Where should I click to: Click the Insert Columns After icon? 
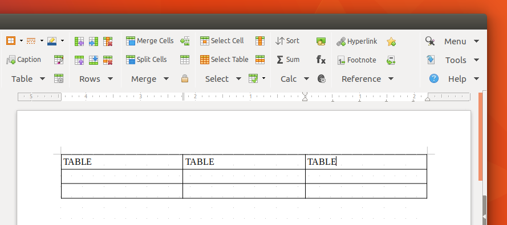click(93, 41)
